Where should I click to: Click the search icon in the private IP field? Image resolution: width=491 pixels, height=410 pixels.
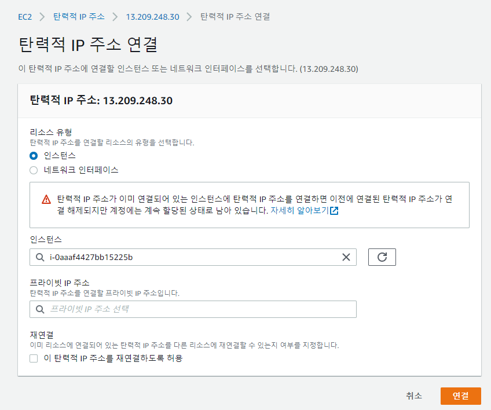click(x=40, y=309)
